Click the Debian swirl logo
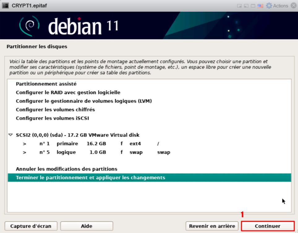Viewport: 298px width, 233px height. (x=29, y=25)
